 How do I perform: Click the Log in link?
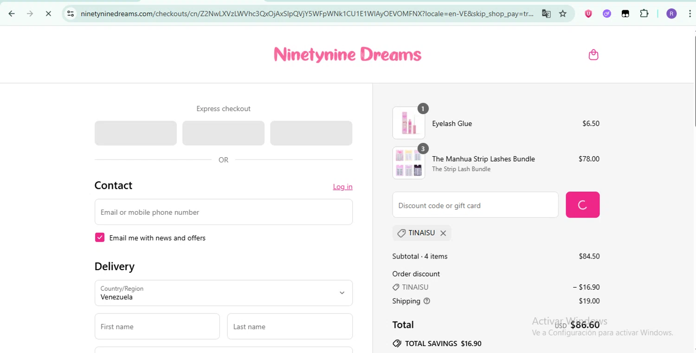click(342, 186)
